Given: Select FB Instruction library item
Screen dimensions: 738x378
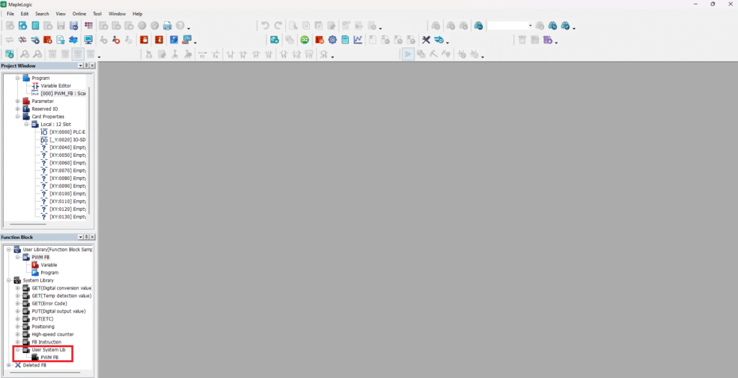Looking at the screenshot, I should [x=46, y=342].
